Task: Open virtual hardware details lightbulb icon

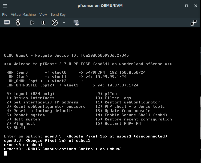Action: pos(18,23)
